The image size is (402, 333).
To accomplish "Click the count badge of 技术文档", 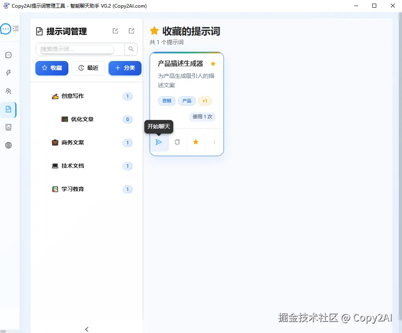I will pyautogui.click(x=127, y=166).
